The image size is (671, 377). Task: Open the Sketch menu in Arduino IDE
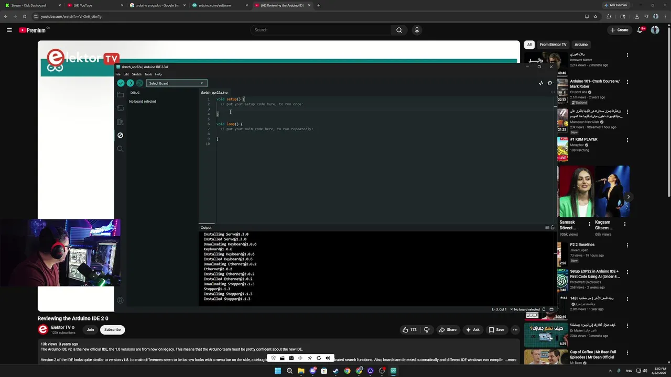[x=136, y=74]
